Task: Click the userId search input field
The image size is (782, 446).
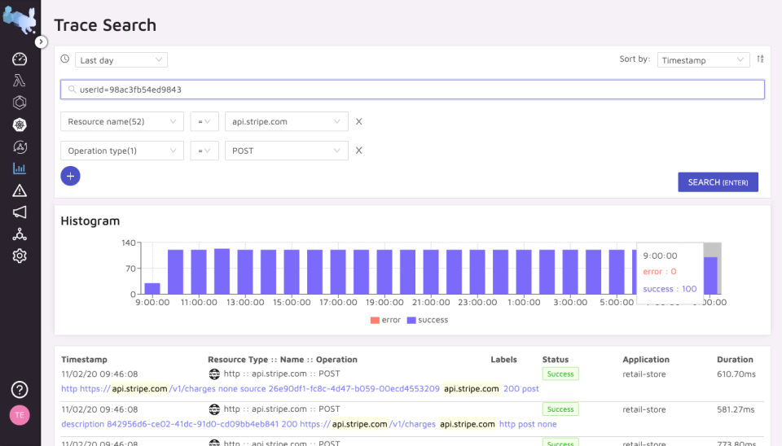Action: tap(412, 90)
